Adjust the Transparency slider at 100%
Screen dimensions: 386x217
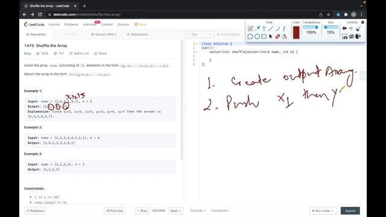tap(311, 27)
